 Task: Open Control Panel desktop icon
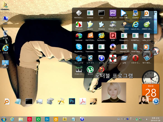coord(5,63)
